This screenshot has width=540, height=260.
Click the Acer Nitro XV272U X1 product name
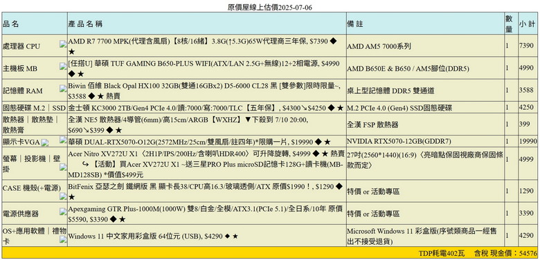point(206,154)
